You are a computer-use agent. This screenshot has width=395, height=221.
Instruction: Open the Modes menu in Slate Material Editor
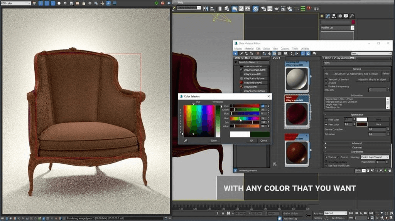[x=238, y=49]
